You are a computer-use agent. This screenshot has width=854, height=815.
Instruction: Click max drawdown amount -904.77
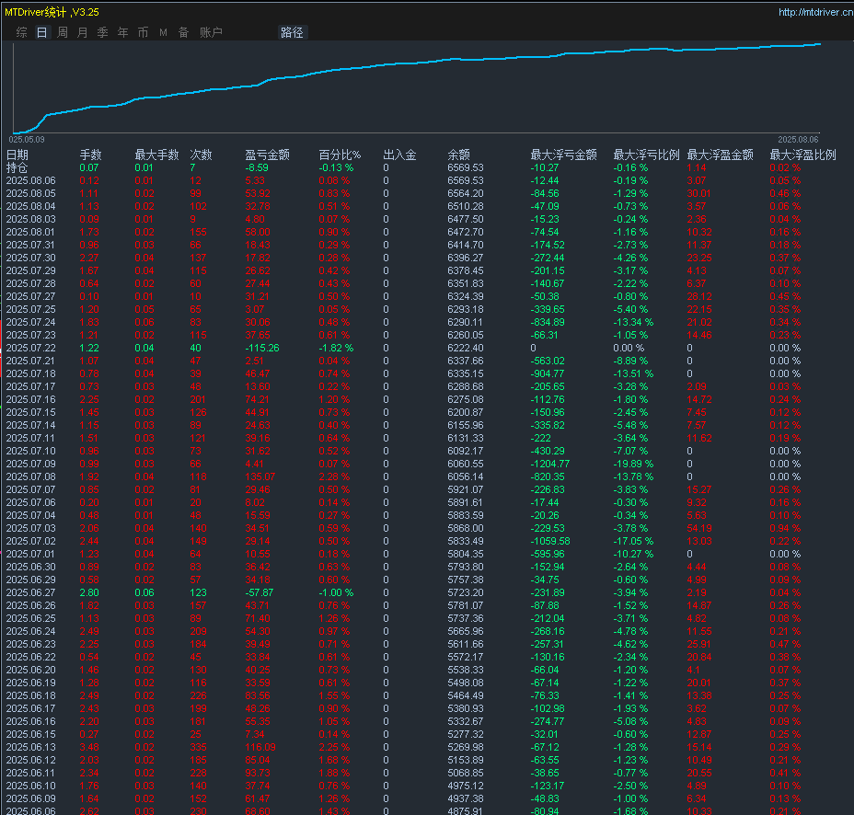[548, 373]
